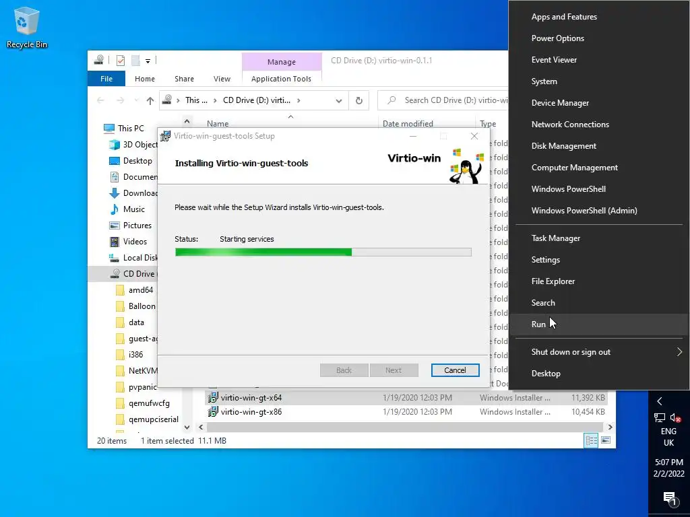
Task: Open the Share ribbon tab
Action: [x=184, y=79]
